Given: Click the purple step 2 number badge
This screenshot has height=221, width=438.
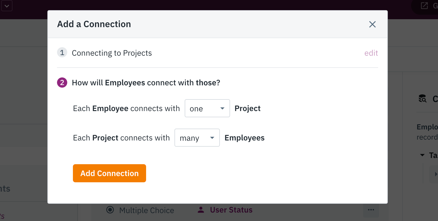Looking at the screenshot, I should point(62,83).
